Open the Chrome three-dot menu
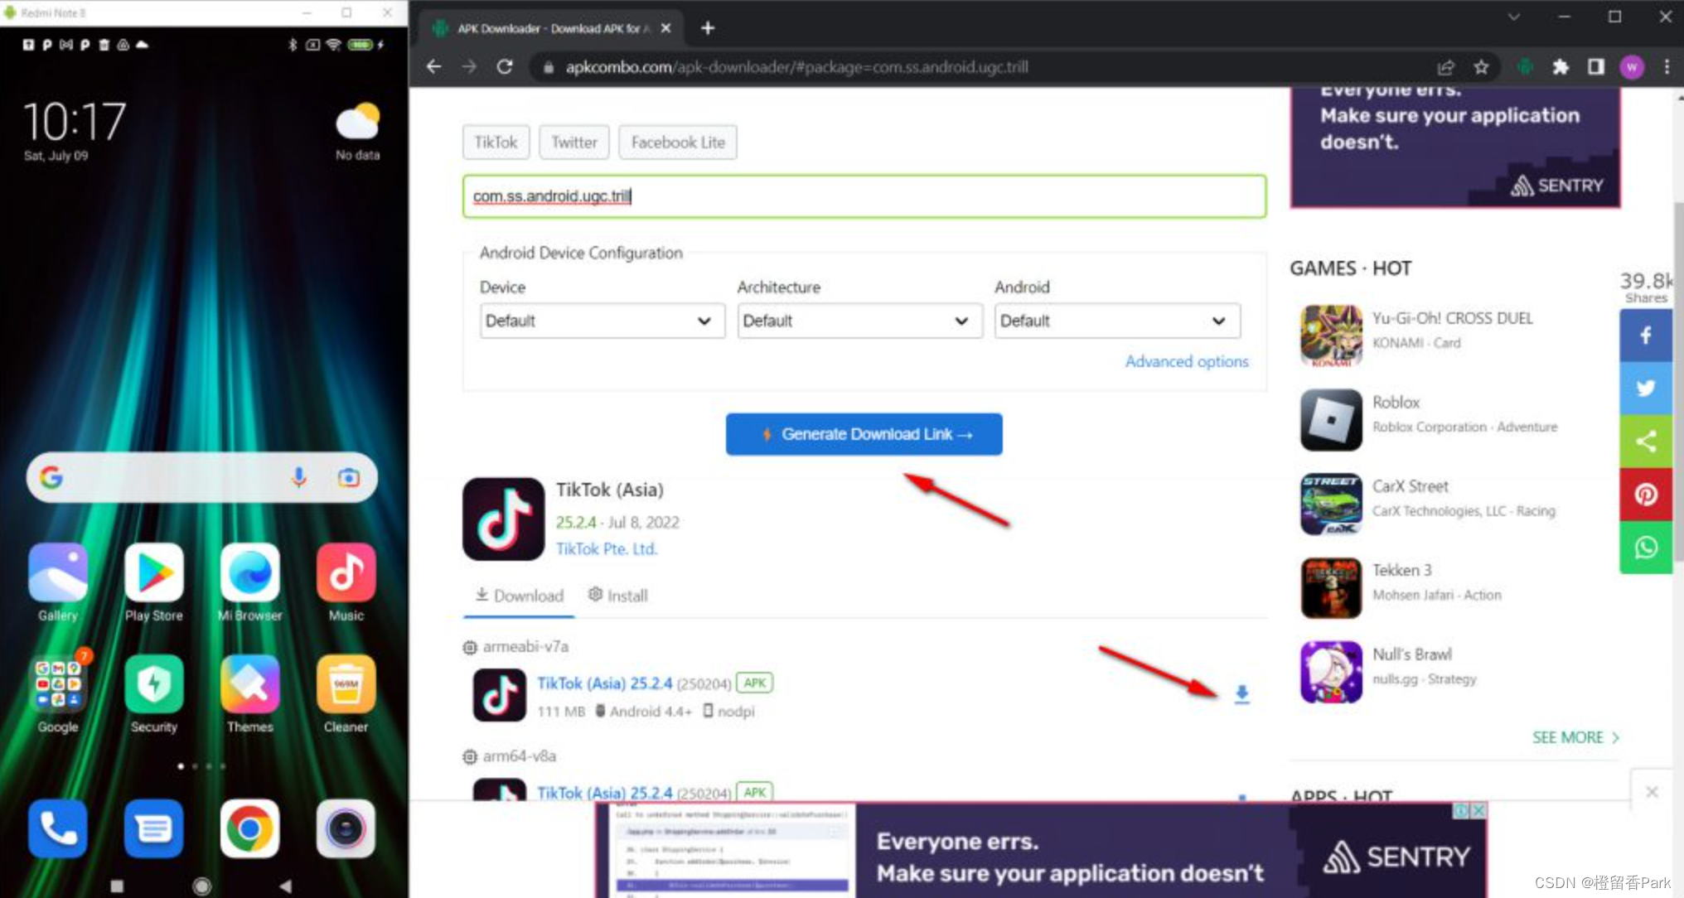 1667,67
